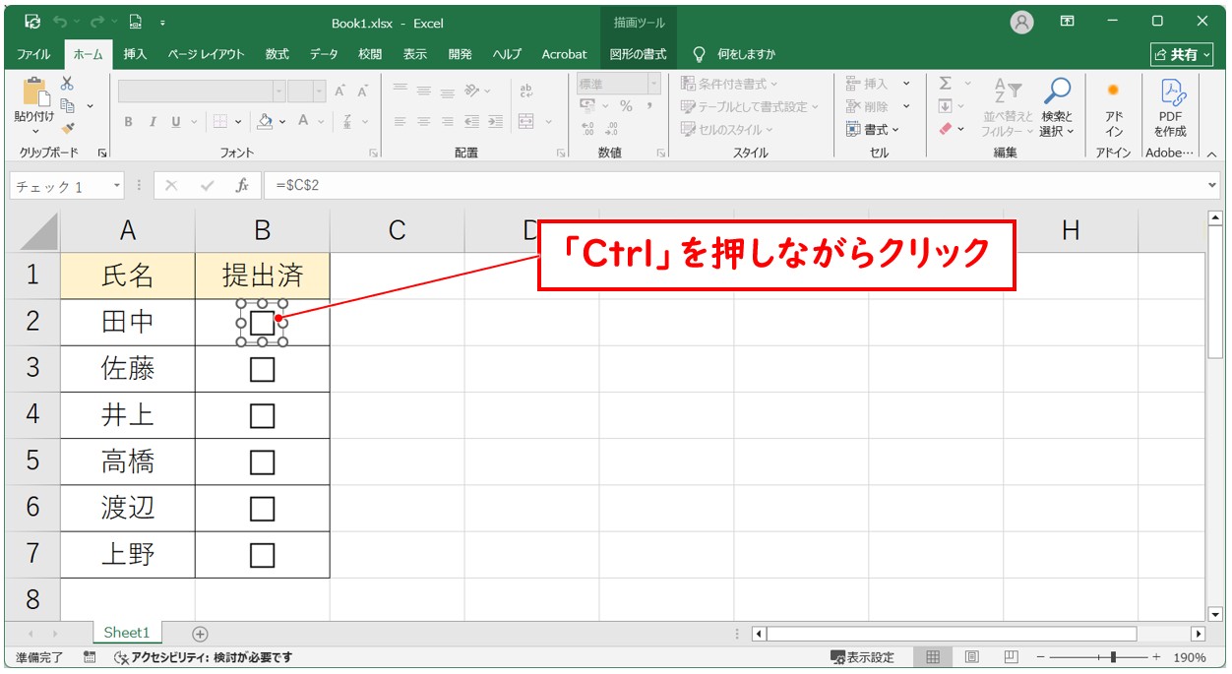Switch to the データ Data tab
This screenshot has width=1232, height=674.
click(324, 54)
